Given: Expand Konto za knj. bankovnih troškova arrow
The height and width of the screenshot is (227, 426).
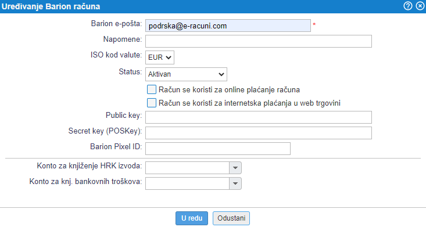Looking at the screenshot, I should tap(235, 183).
